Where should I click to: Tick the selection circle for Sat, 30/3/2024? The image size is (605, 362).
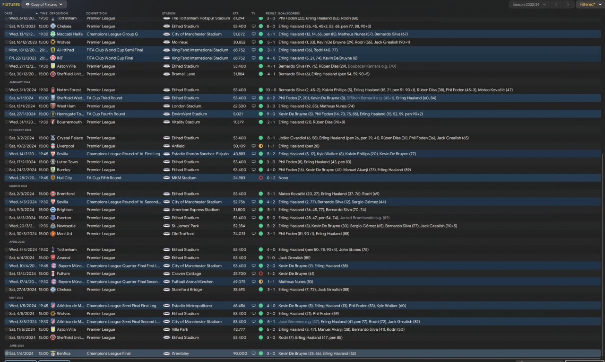7,234
